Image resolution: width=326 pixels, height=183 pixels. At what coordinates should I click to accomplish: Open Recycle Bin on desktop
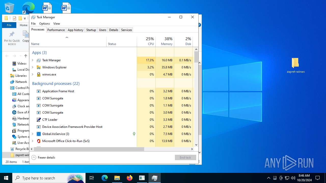pos(9,8)
